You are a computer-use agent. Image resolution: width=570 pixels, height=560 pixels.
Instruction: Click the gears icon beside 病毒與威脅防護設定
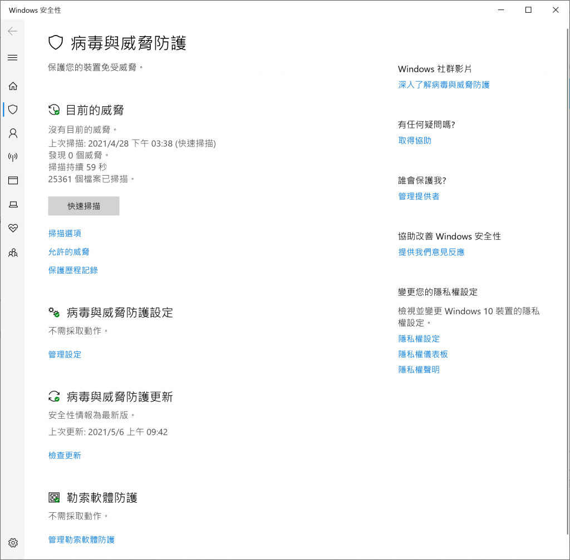54,312
